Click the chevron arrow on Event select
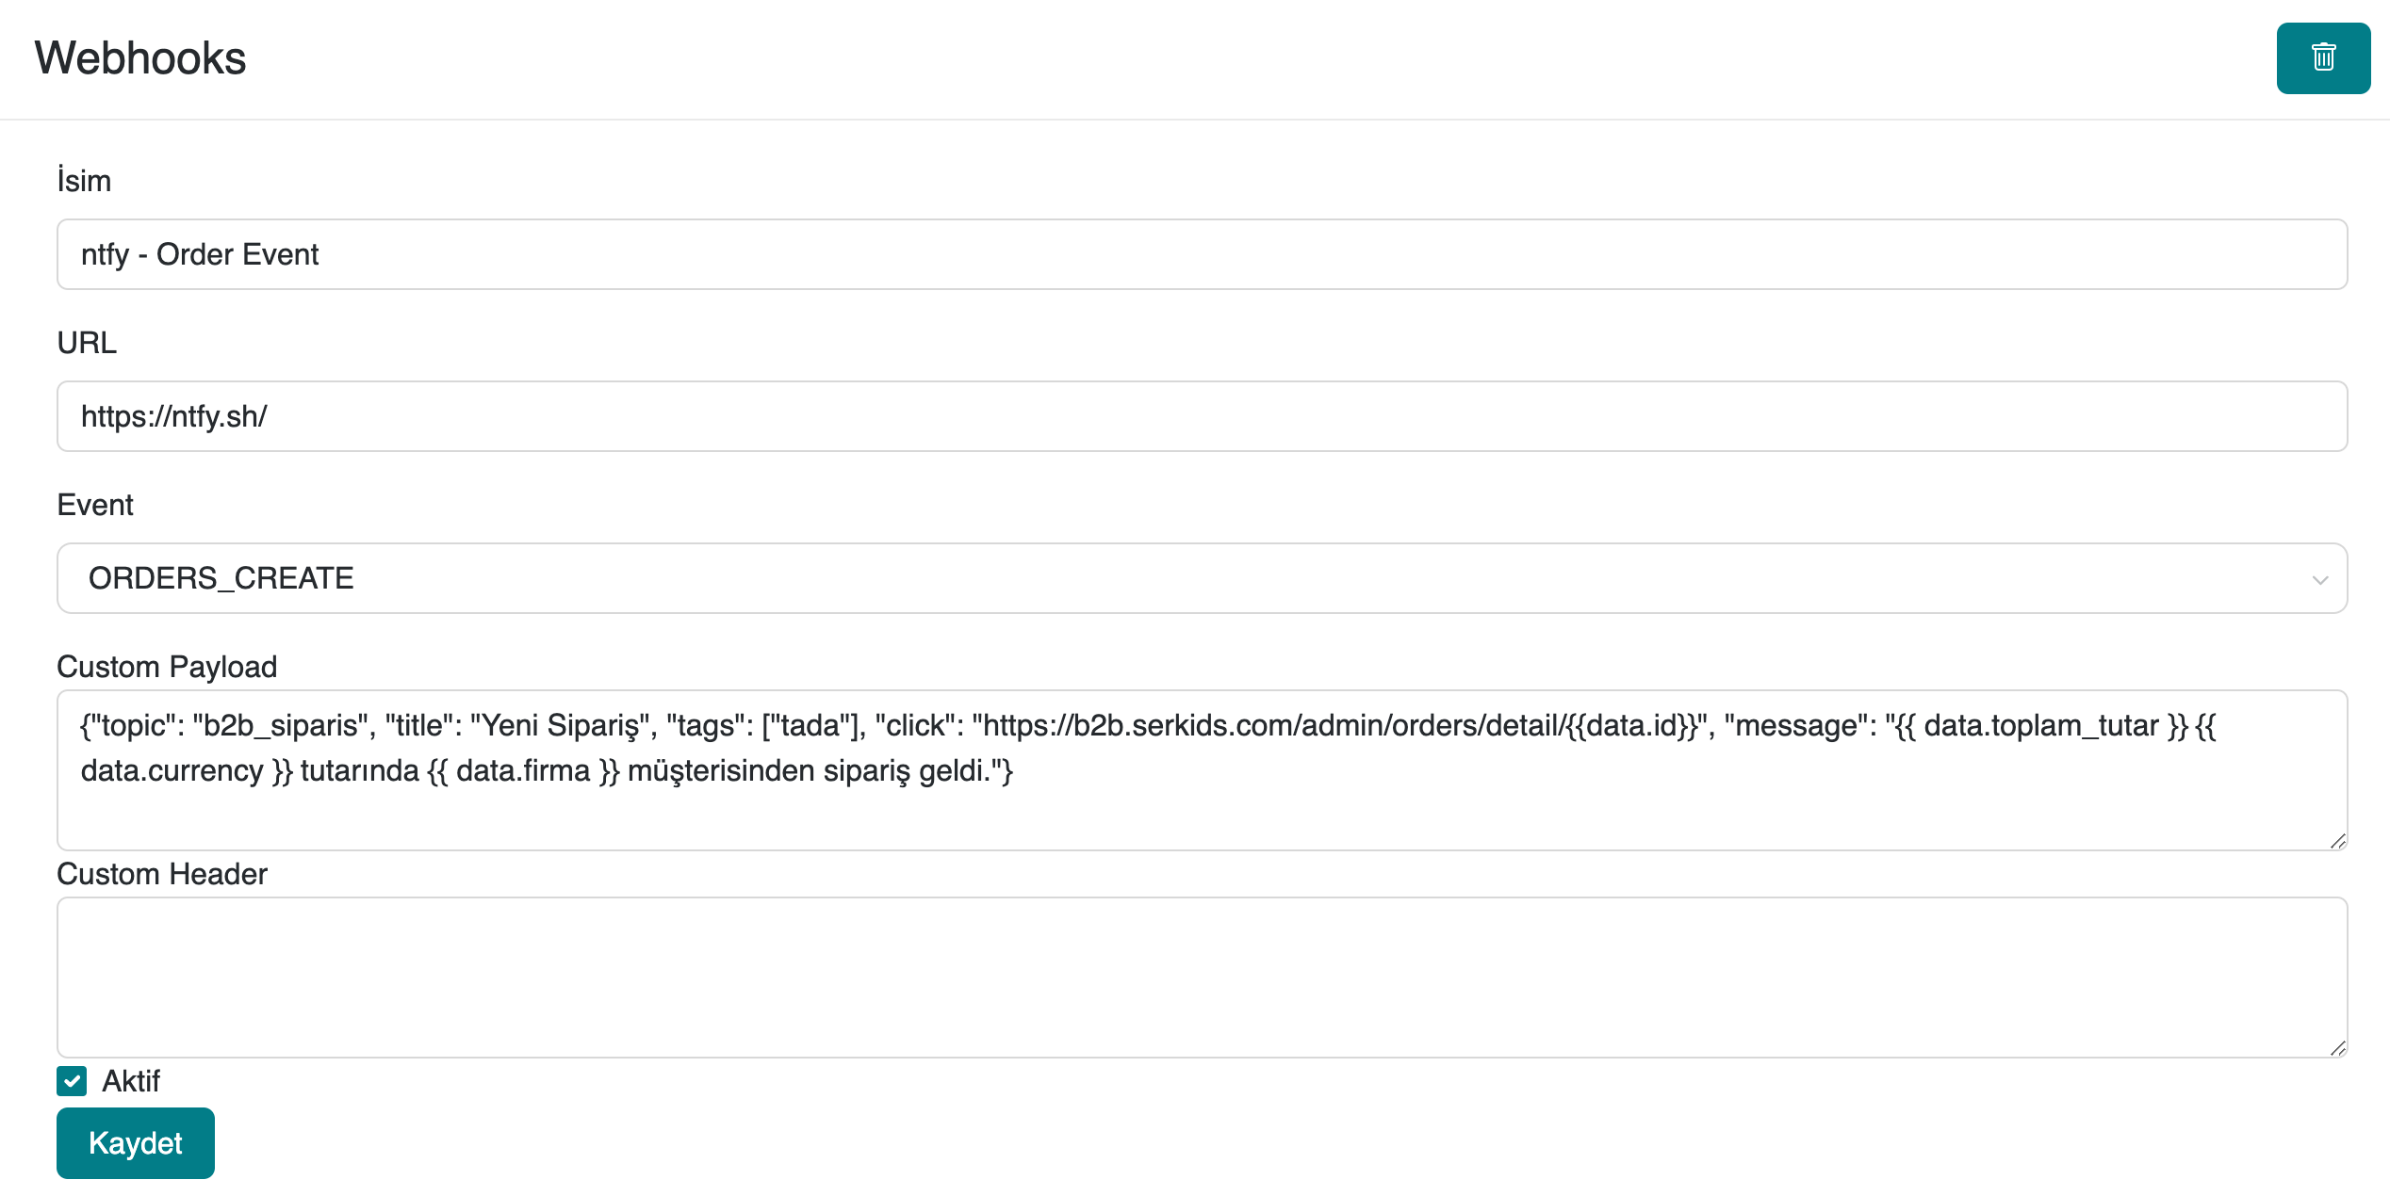 pos(2319,580)
